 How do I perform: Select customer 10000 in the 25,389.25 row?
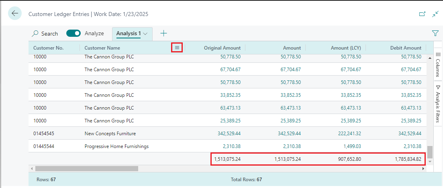39,121
